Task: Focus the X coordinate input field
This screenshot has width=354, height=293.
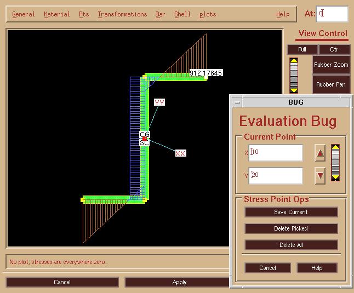Action: (x=276, y=153)
